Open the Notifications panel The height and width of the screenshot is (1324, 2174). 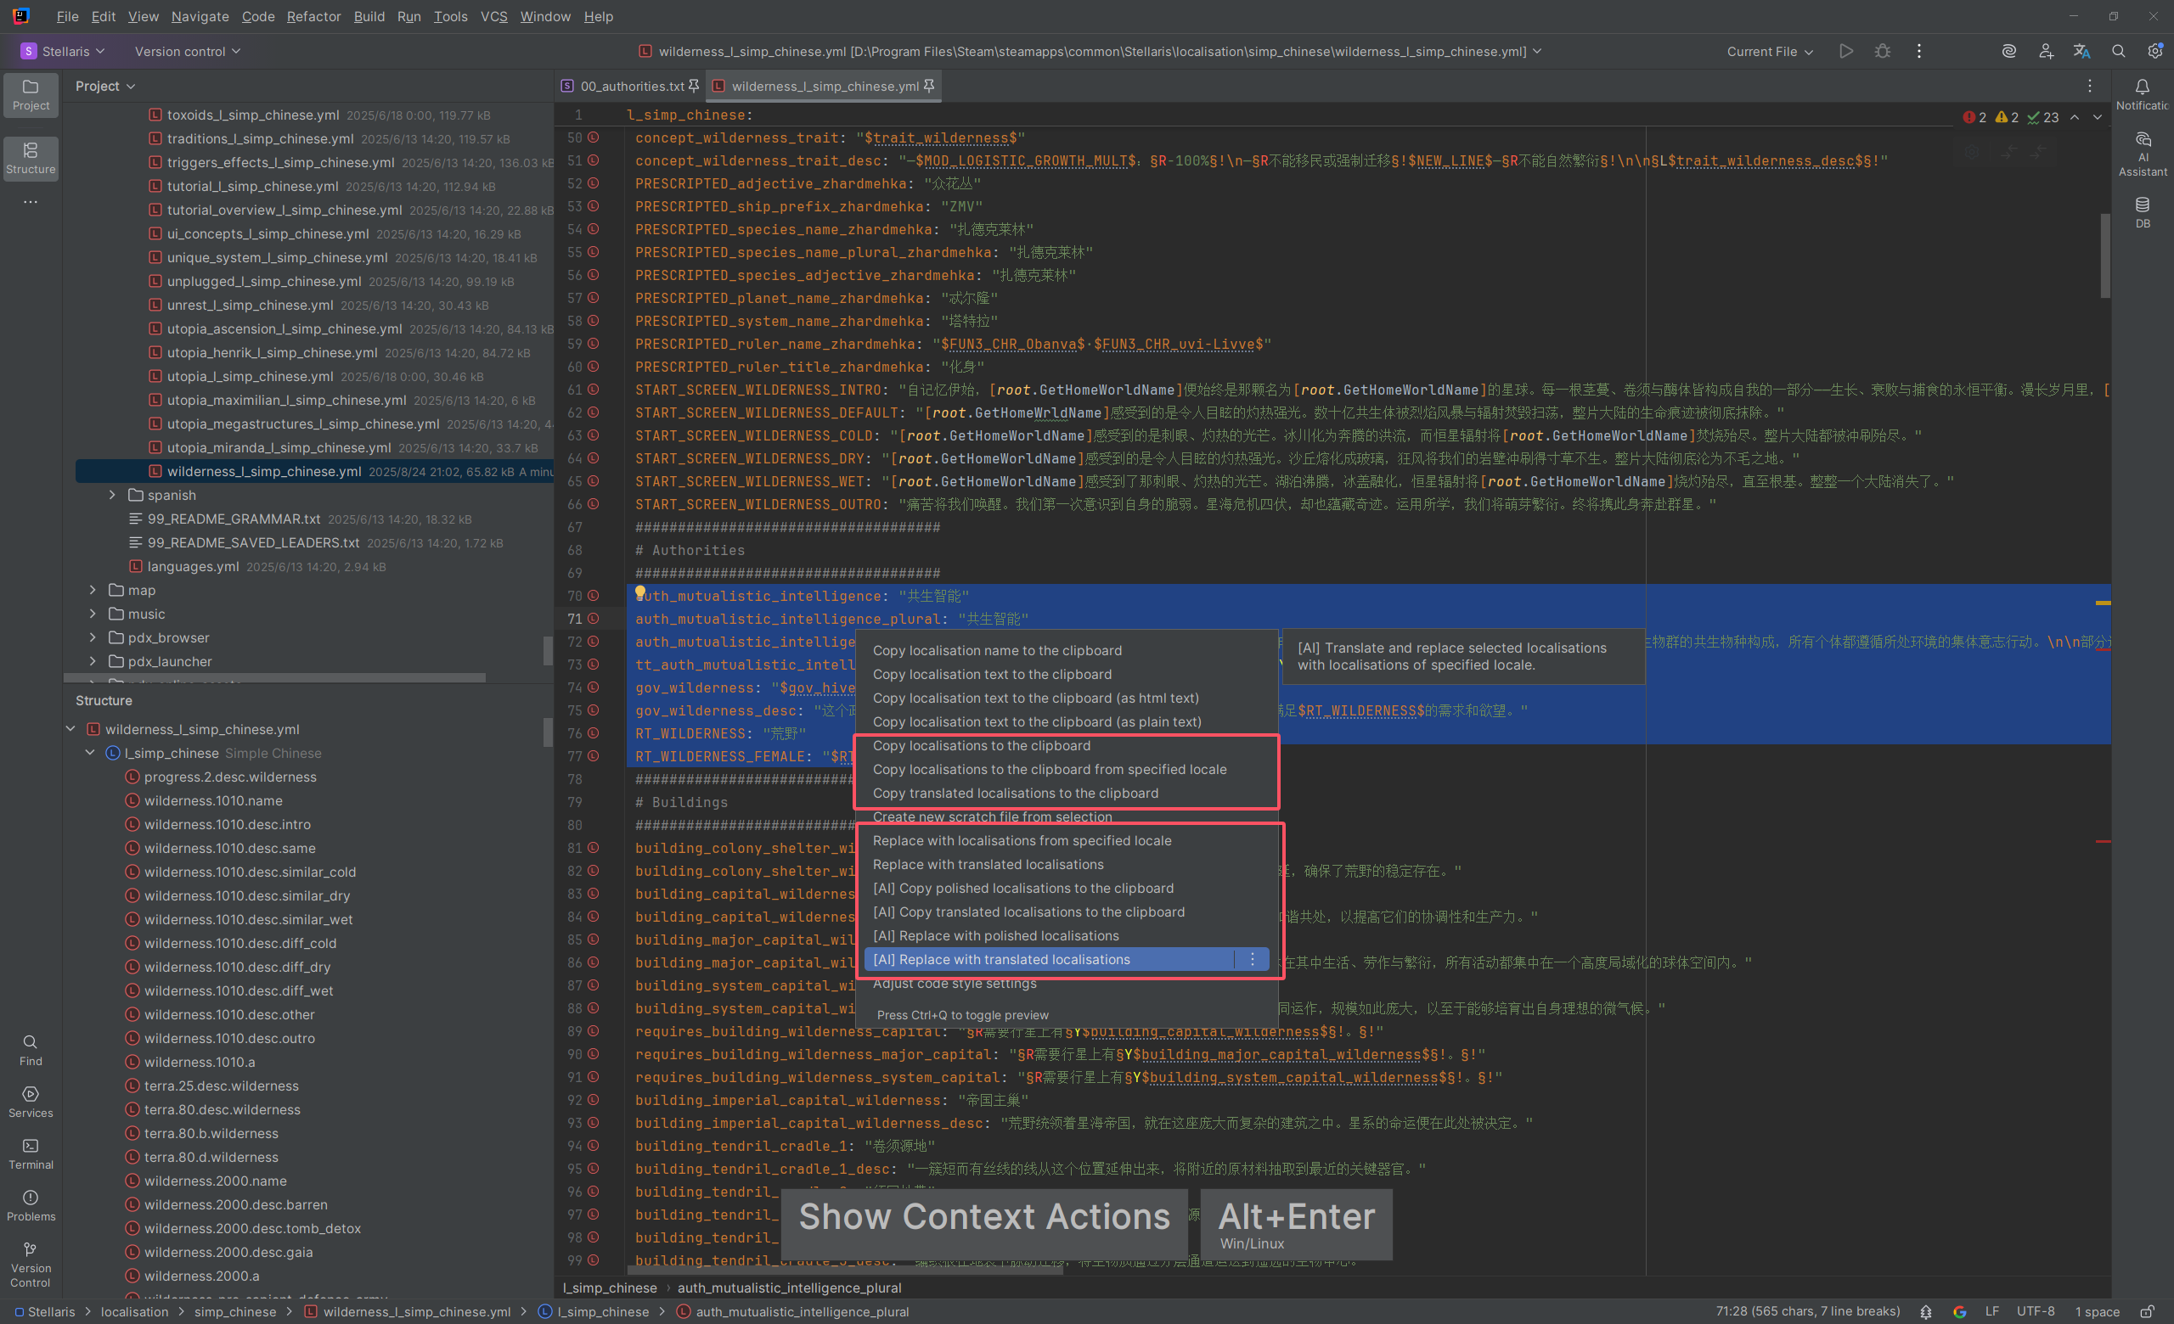(2143, 94)
